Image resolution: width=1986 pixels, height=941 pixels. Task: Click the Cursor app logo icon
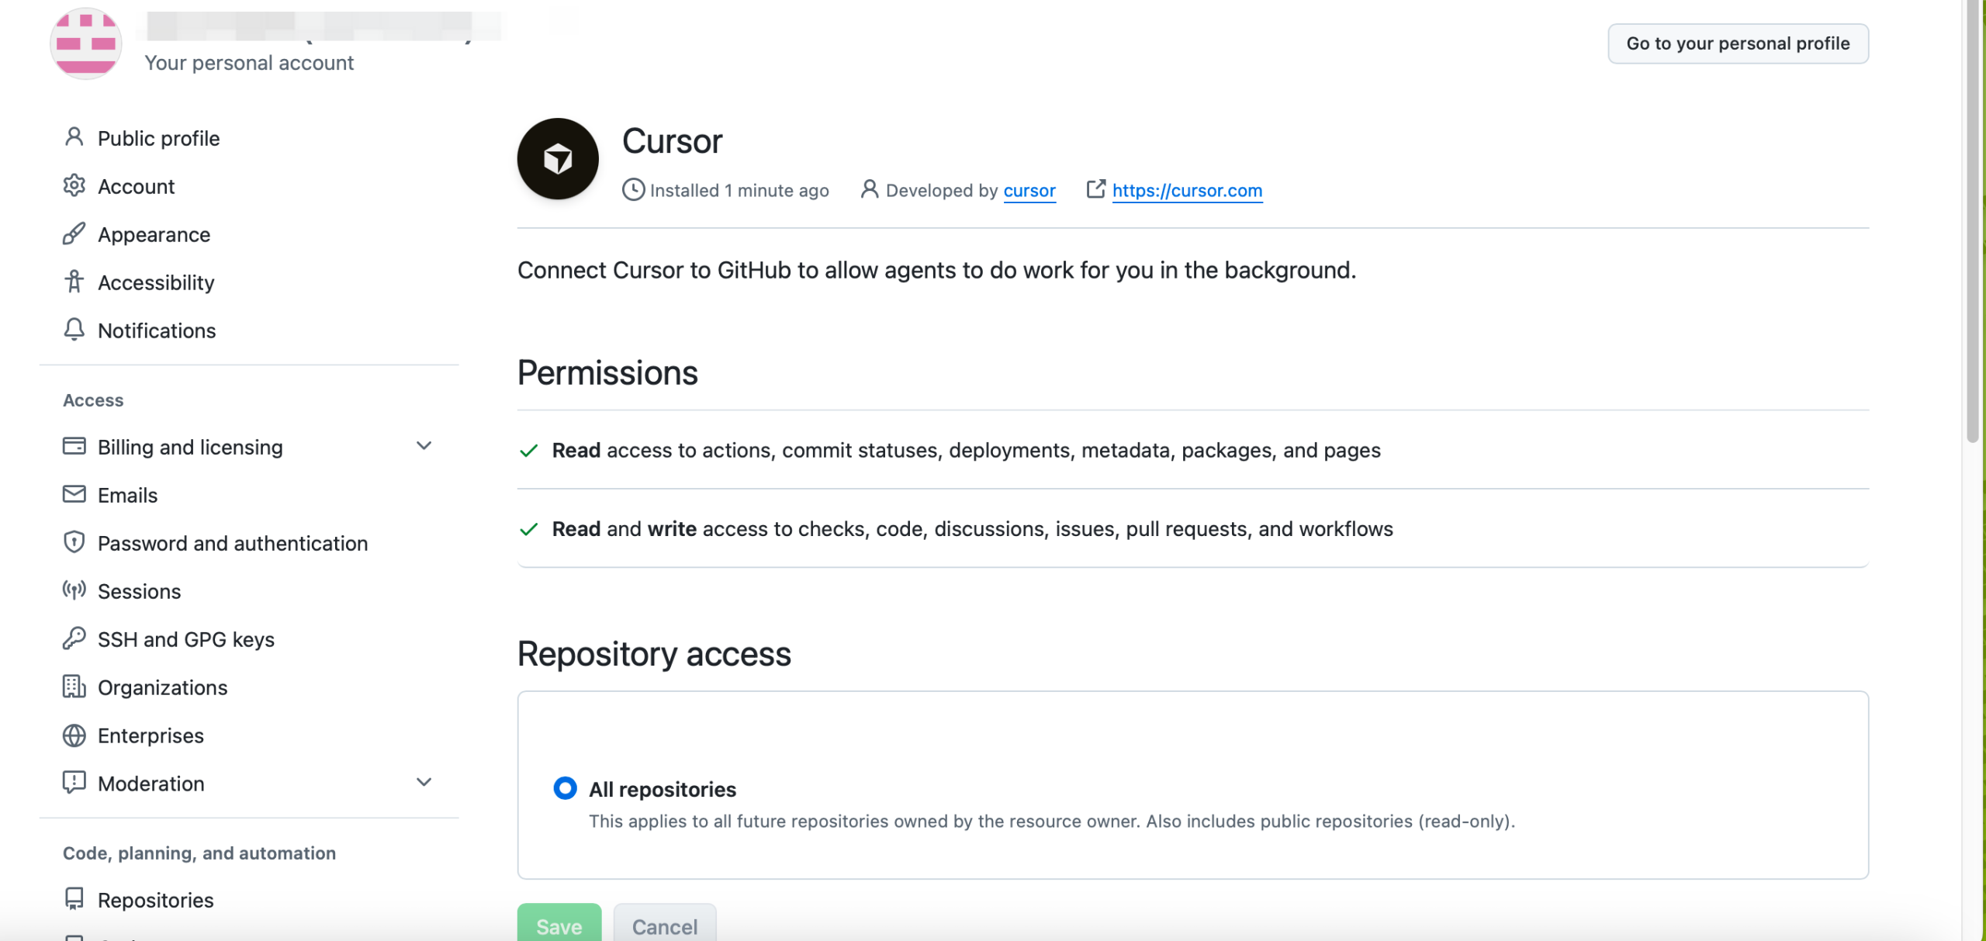[x=558, y=159]
